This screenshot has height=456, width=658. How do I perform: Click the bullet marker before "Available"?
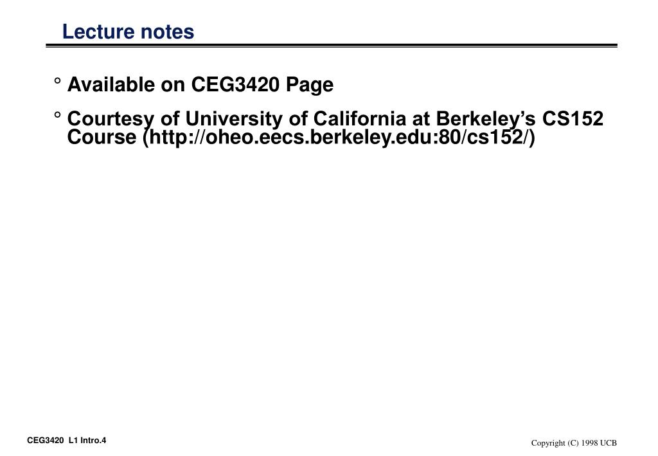coord(57,80)
